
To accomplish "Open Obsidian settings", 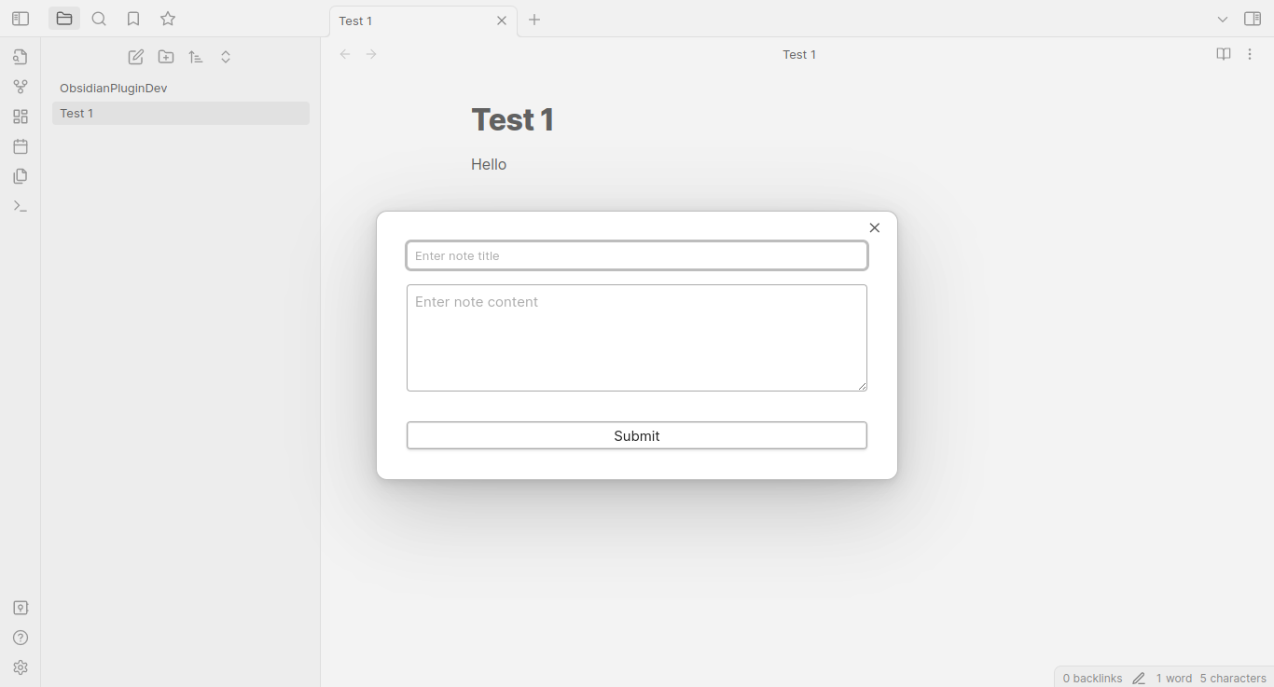I will click(x=21, y=667).
